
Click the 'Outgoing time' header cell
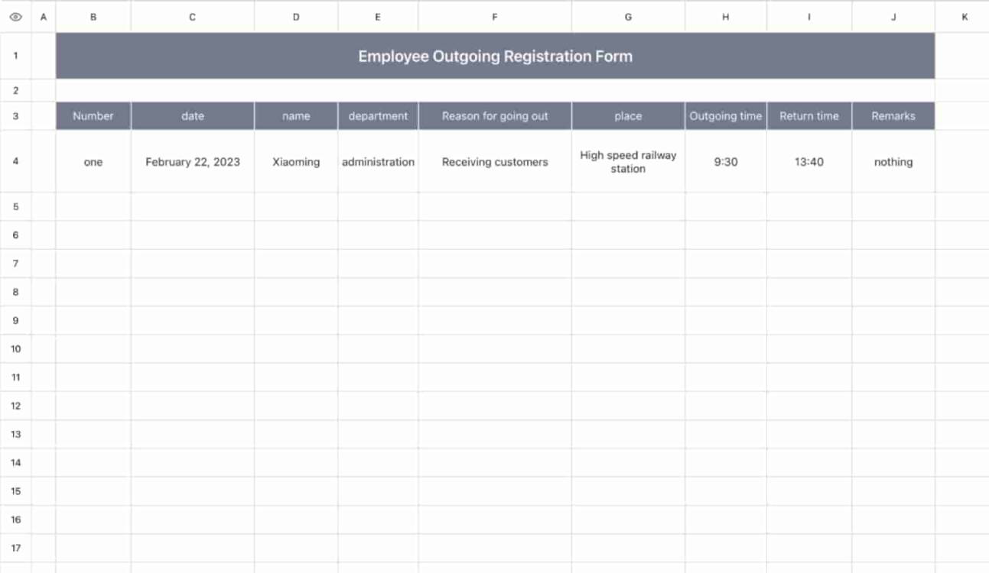tap(726, 116)
